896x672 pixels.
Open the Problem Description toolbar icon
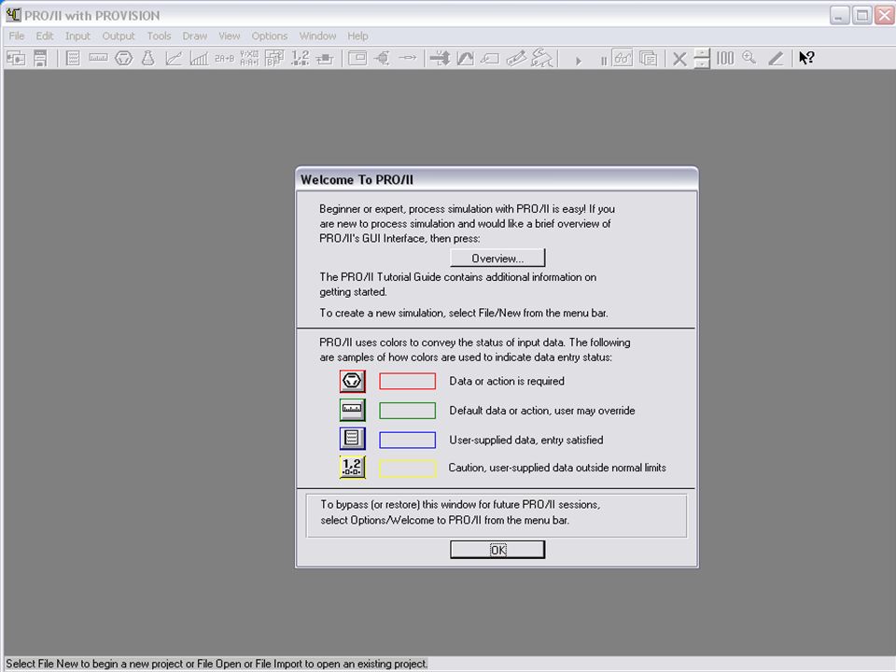[73, 58]
